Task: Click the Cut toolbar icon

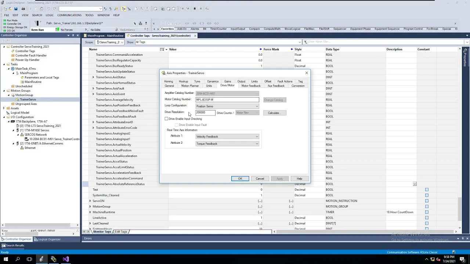Action: pos(30,9)
